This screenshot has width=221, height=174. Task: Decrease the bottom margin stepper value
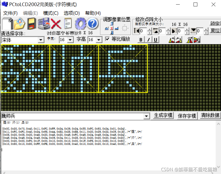point(206,33)
